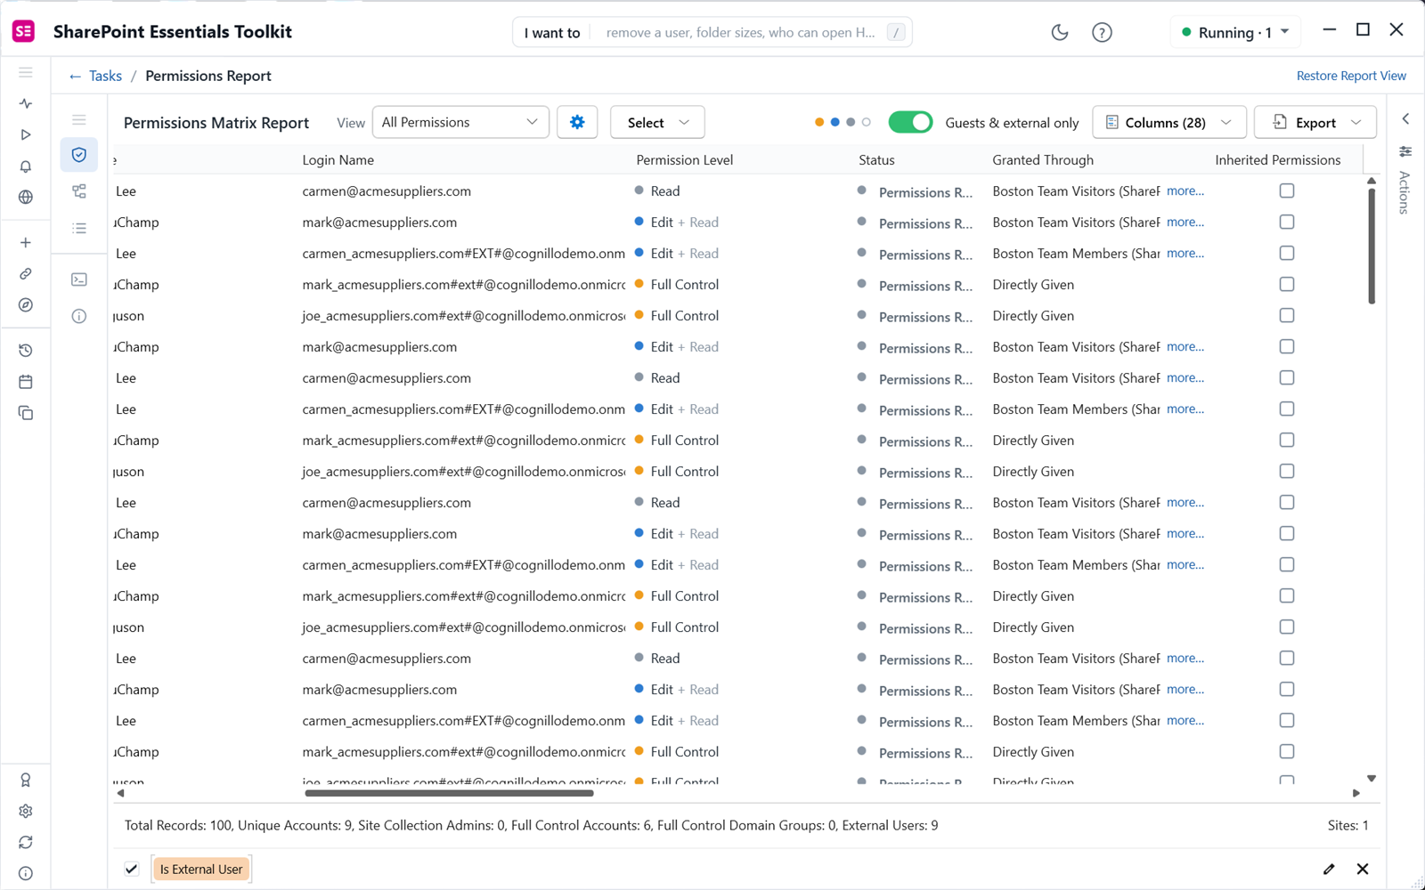The height and width of the screenshot is (890, 1425).
Task: Click the refresh sync icon in sidebar
Action: 26,842
